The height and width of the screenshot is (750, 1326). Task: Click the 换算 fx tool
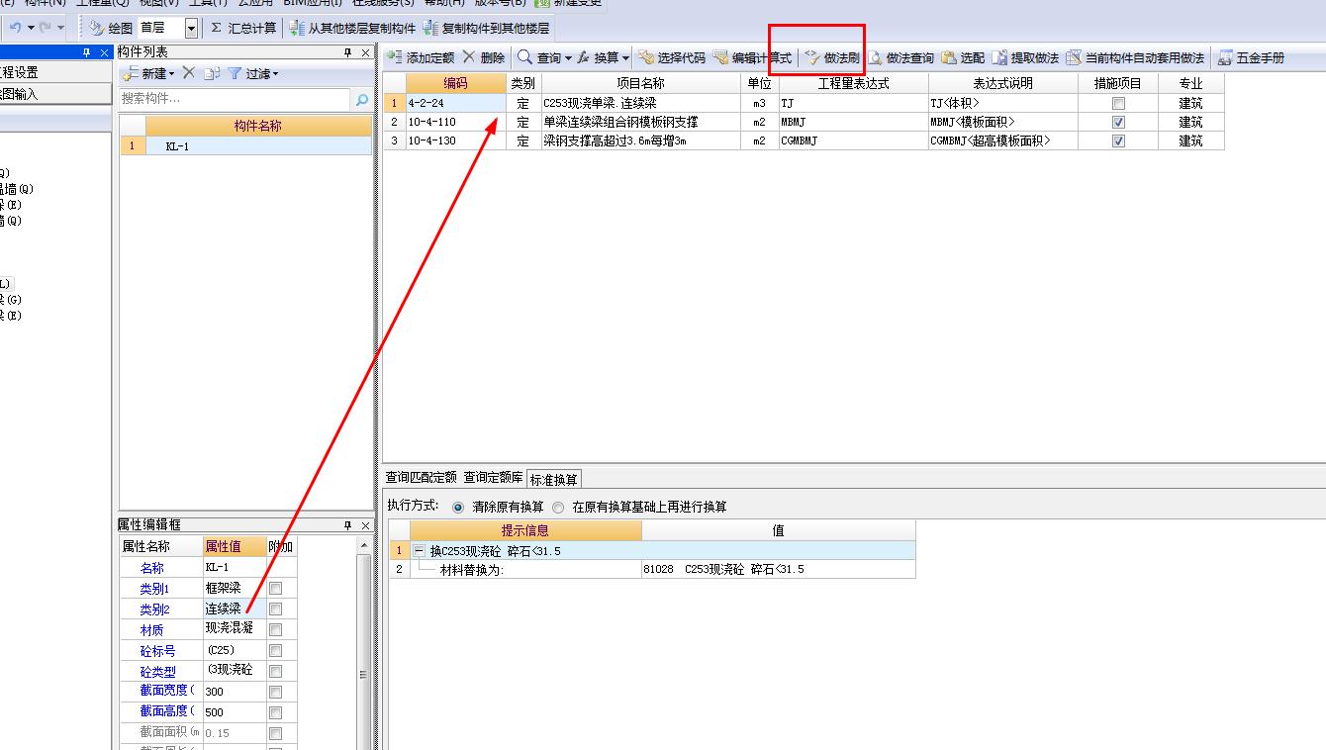point(597,57)
